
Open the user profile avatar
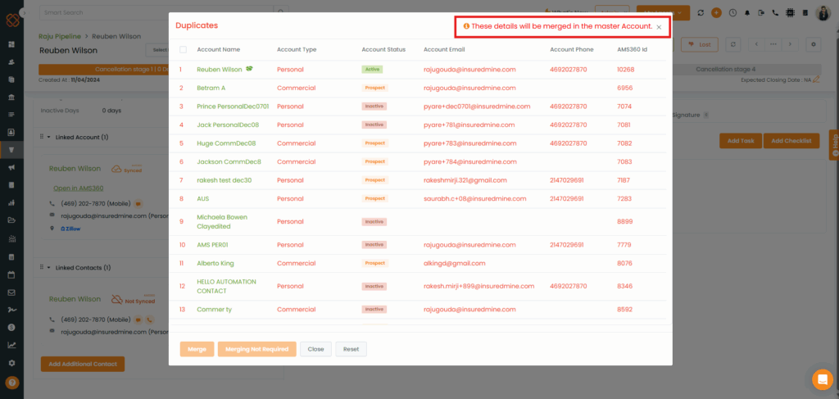(x=823, y=13)
